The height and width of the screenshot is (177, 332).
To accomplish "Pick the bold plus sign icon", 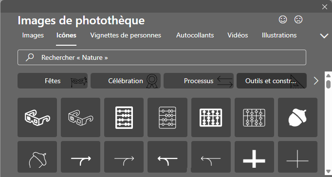I will point(254,157).
